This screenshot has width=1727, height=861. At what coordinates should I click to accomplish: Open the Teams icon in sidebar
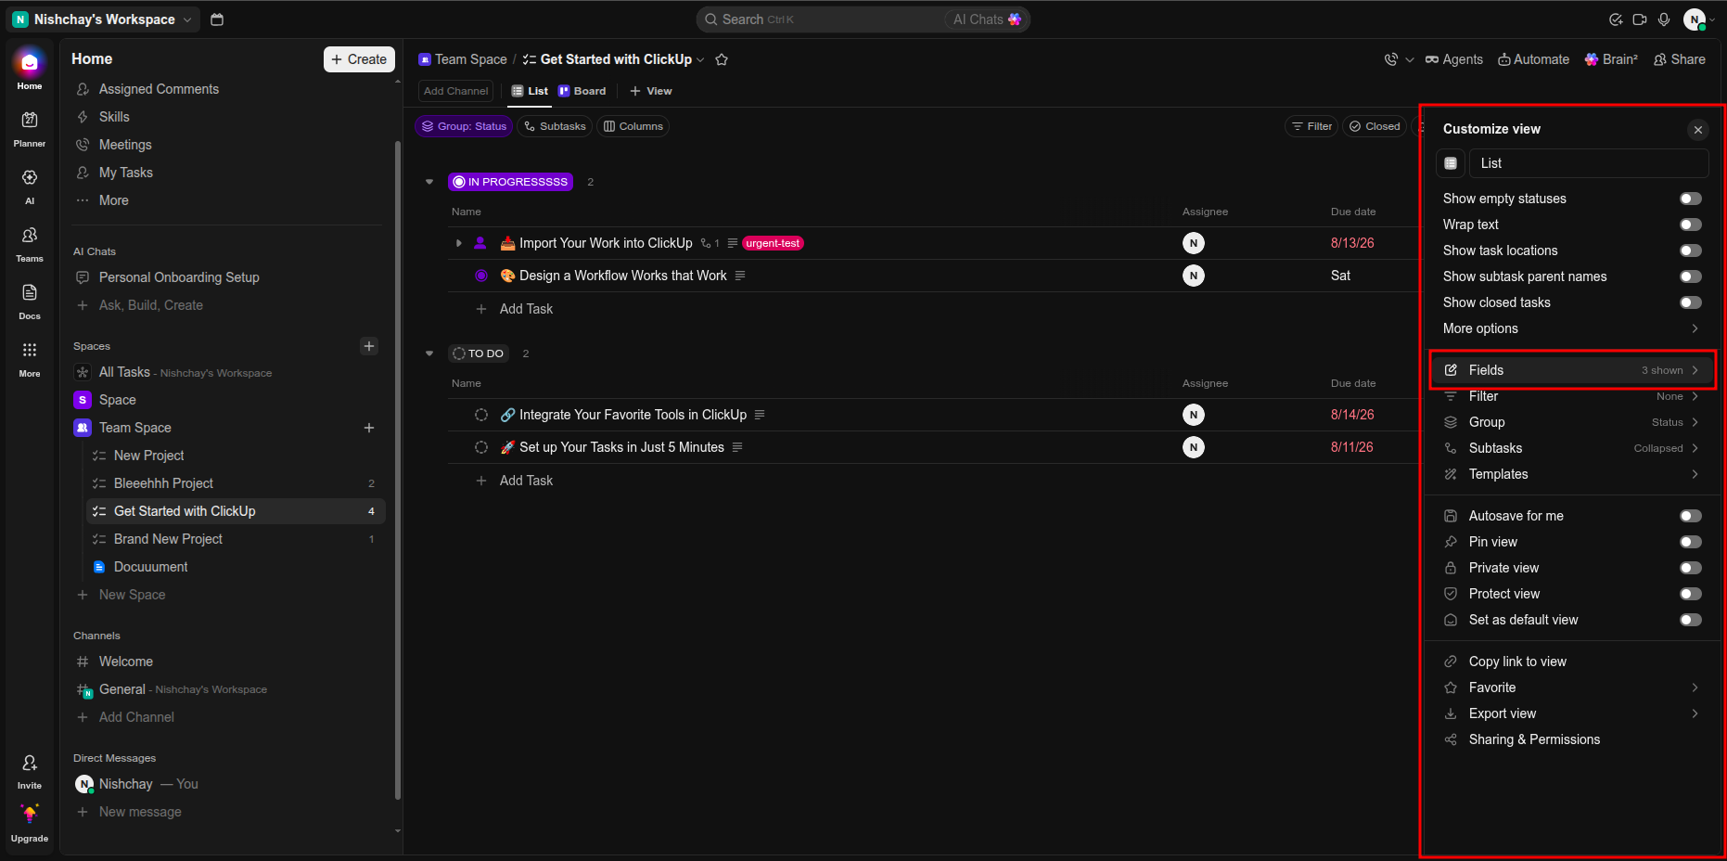click(30, 244)
